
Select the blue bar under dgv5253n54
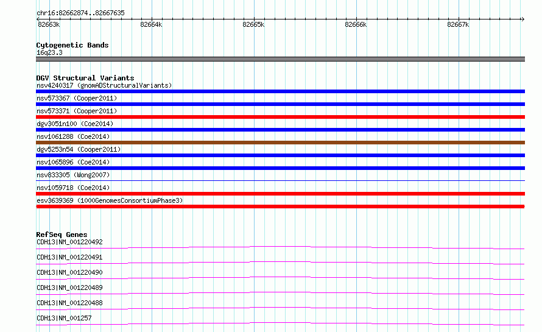tap(280, 155)
